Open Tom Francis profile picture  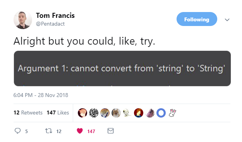pos(23,20)
